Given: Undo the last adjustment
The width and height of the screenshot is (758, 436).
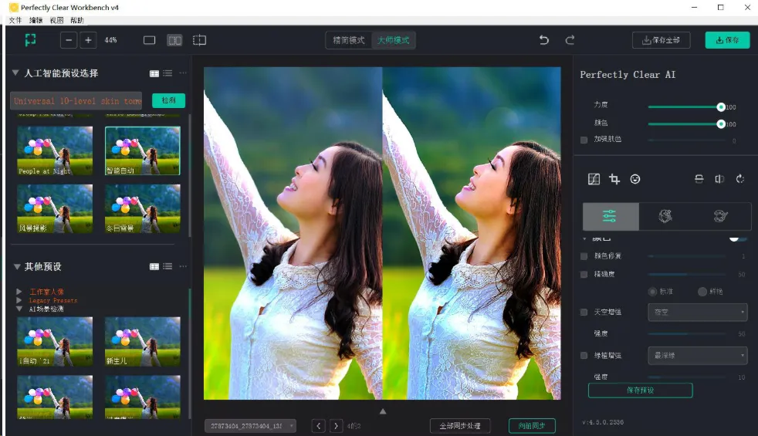Looking at the screenshot, I should pos(544,39).
